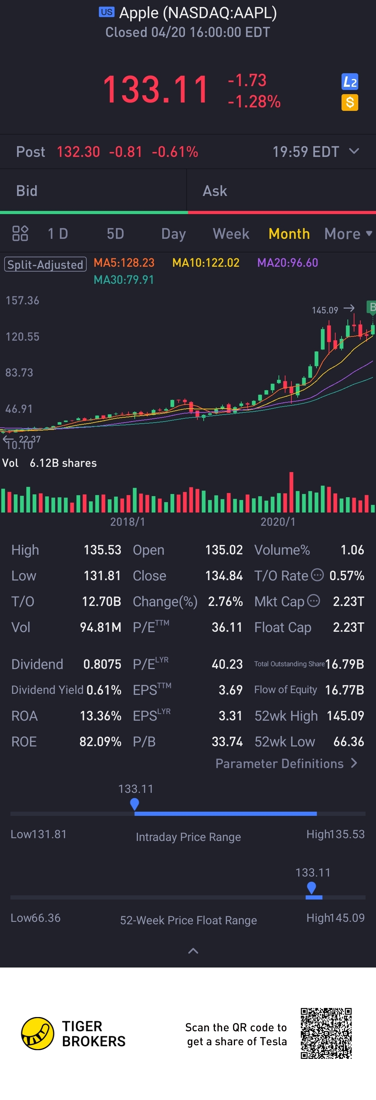This screenshot has height=1100, width=376.
Task: Select the 1 D chart tab
Action: coord(58,234)
